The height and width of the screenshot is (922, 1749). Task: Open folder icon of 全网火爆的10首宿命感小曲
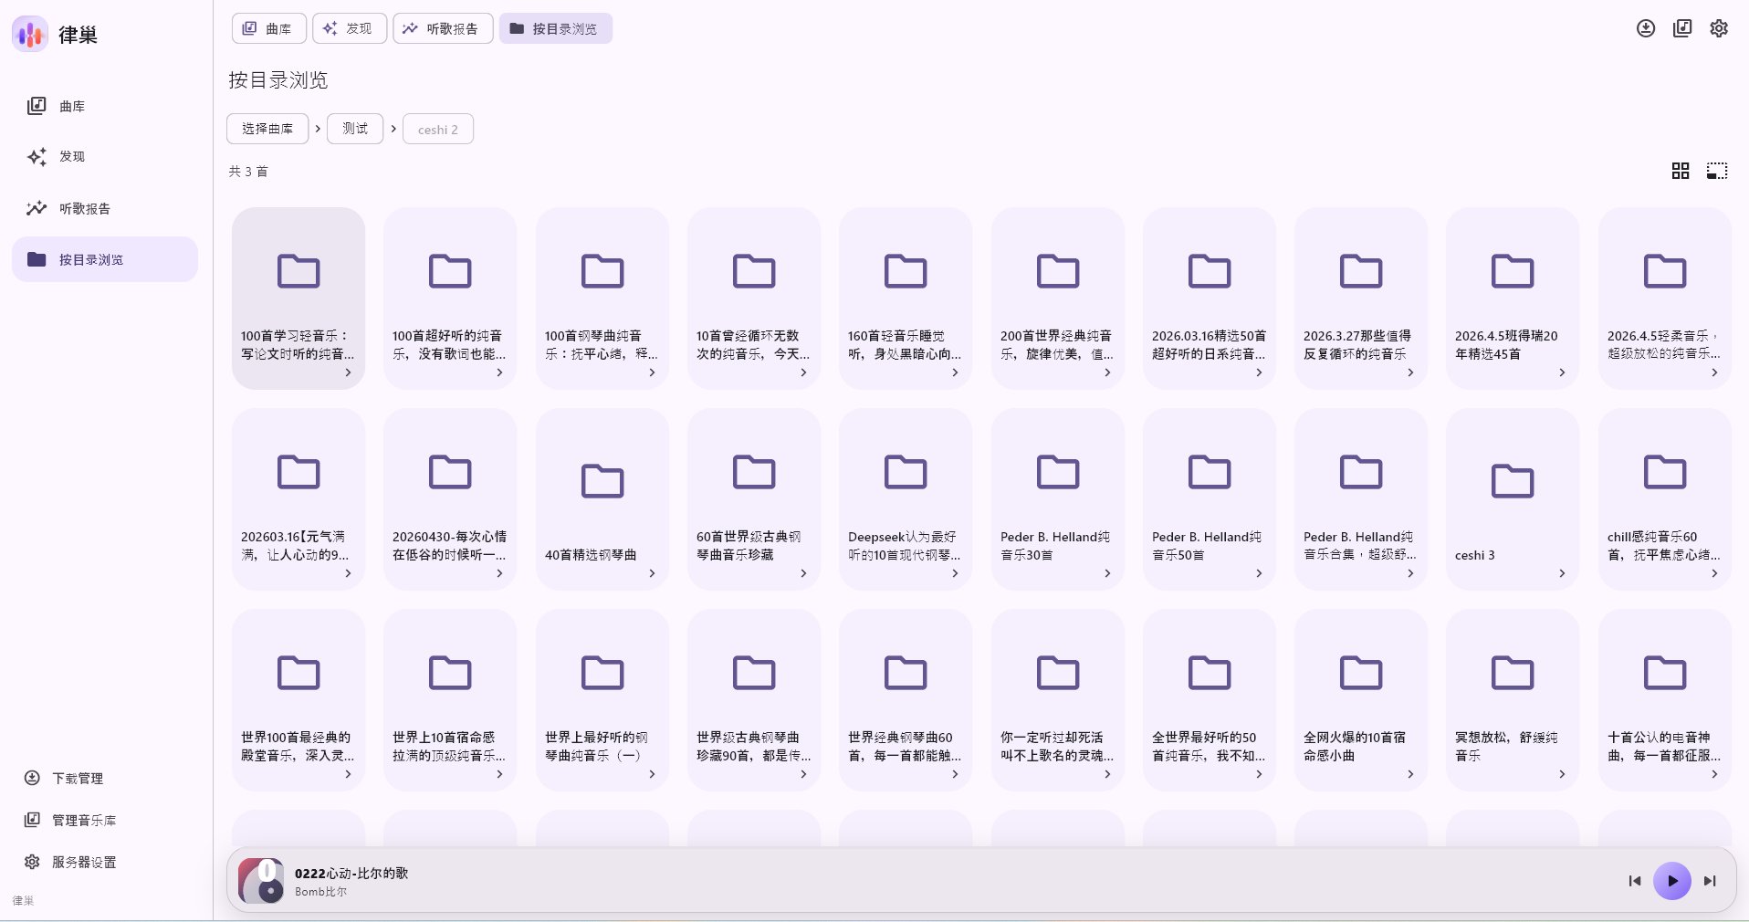pyautogui.click(x=1361, y=673)
